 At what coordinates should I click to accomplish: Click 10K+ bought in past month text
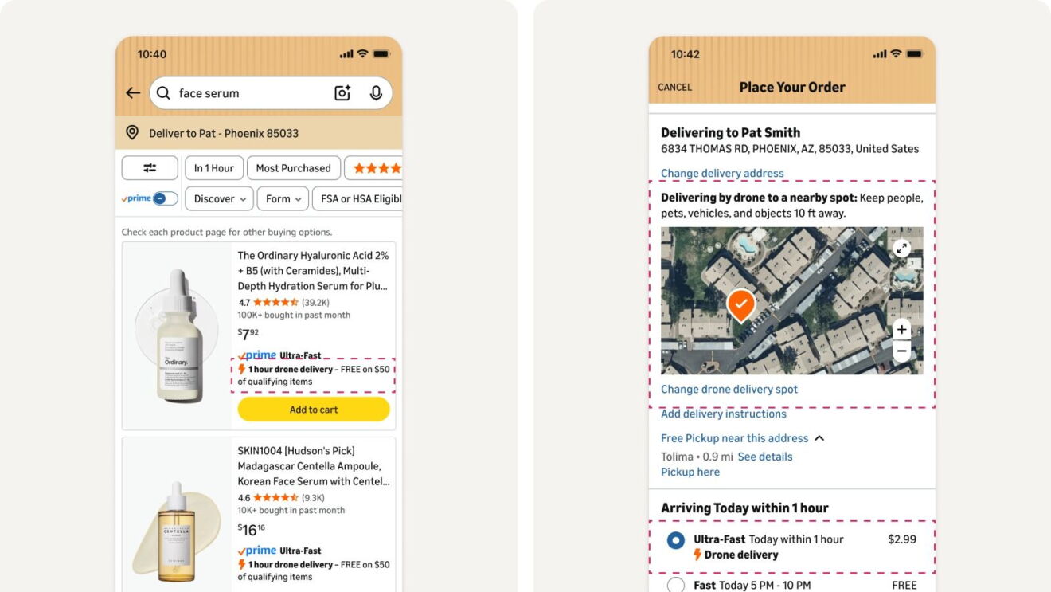291,510
